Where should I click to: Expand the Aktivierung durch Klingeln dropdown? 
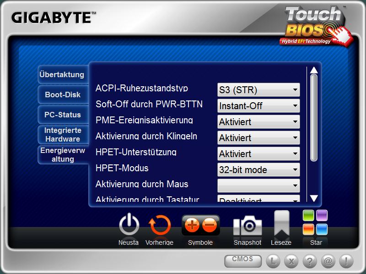tap(258, 138)
